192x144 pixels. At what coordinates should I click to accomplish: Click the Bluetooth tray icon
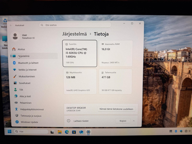[176, 131]
